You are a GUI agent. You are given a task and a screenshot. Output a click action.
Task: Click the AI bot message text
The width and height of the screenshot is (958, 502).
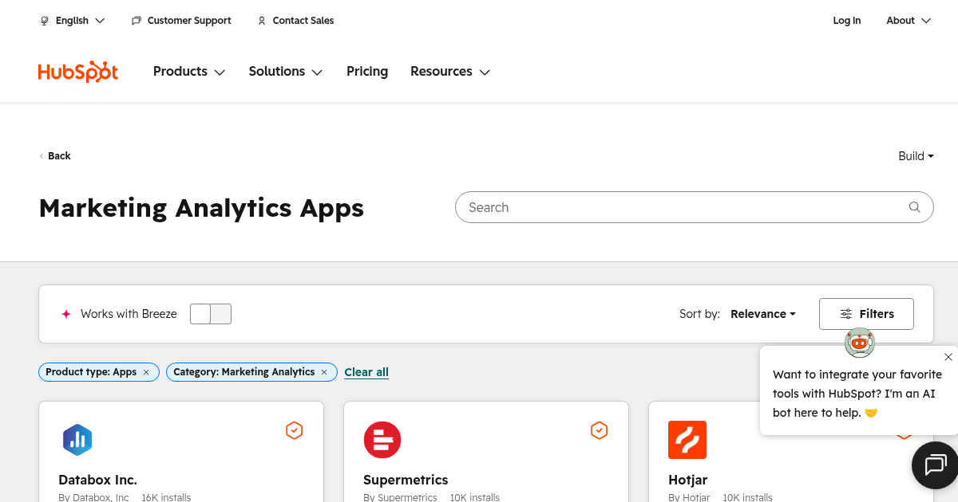click(857, 394)
